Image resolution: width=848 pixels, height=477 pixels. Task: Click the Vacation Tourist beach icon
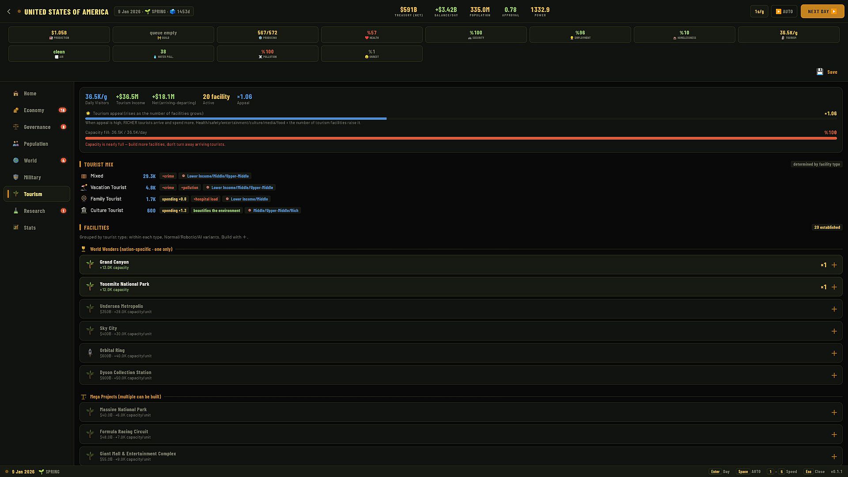click(x=84, y=188)
